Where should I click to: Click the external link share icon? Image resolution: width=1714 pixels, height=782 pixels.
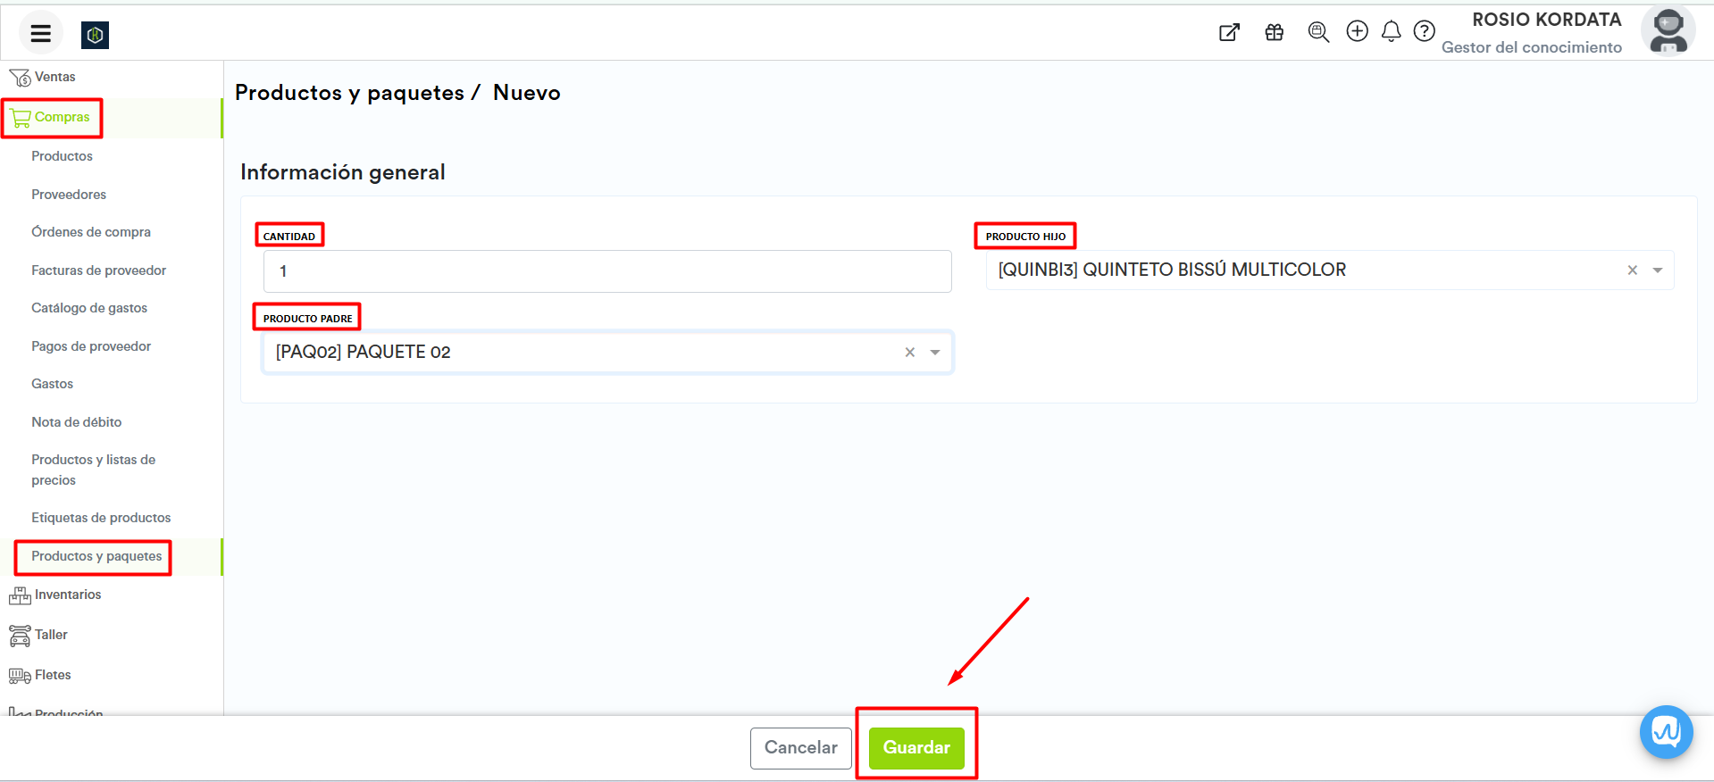(x=1229, y=33)
